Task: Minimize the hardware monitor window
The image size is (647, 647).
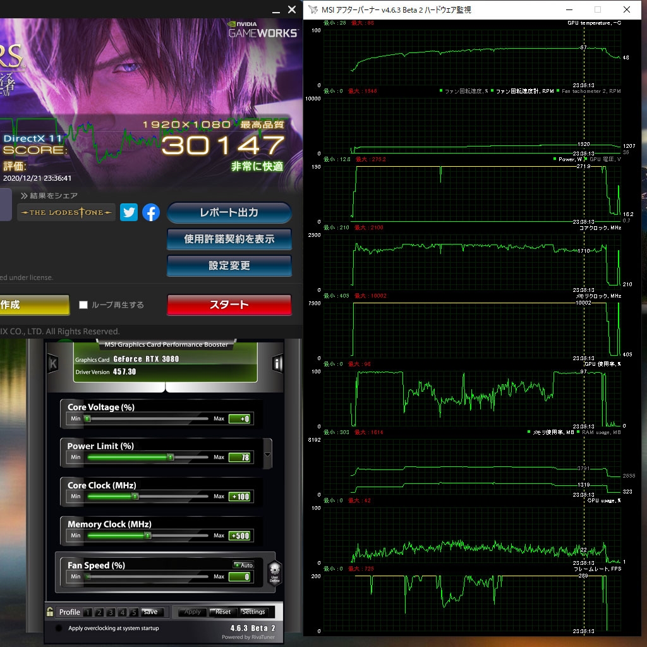Action: tap(569, 9)
